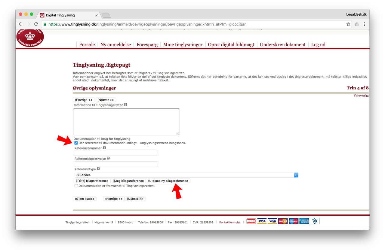Click the Information til Tinglysningsretten text area
The height and width of the screenshot is (252, 385).
(126, 122)
